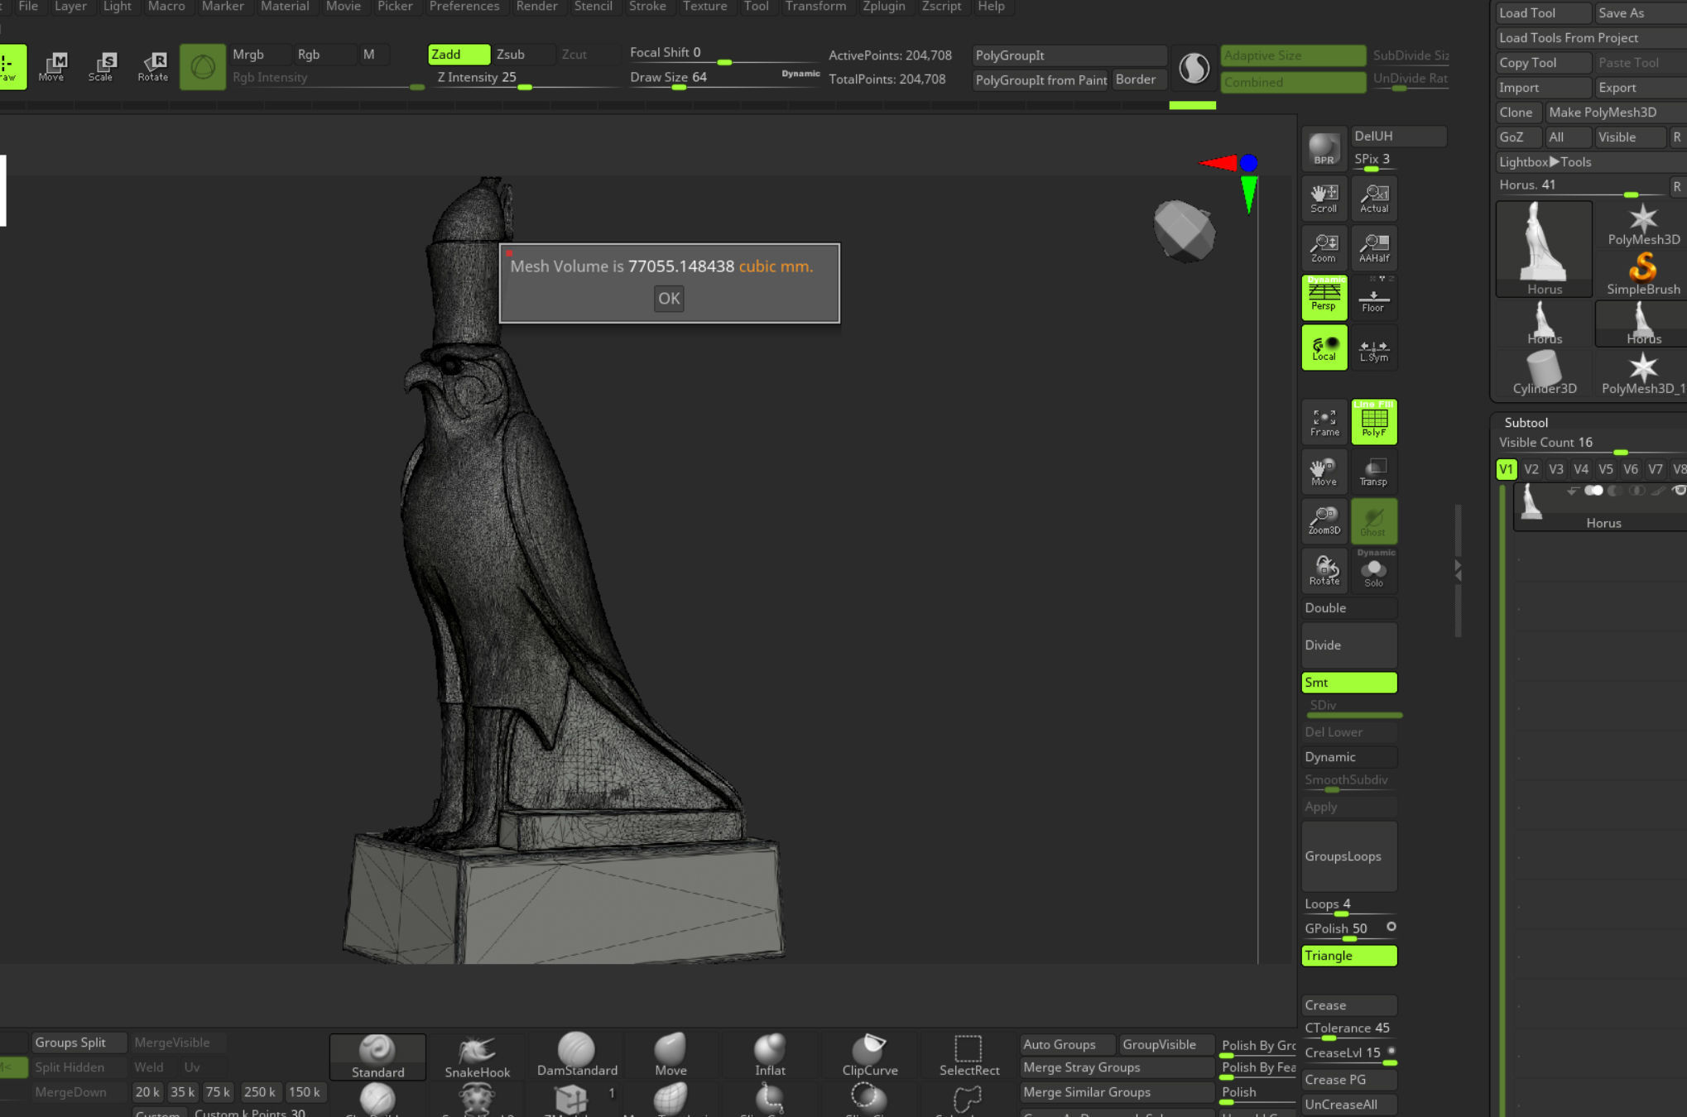Click the Divide button

[1349, 645]
